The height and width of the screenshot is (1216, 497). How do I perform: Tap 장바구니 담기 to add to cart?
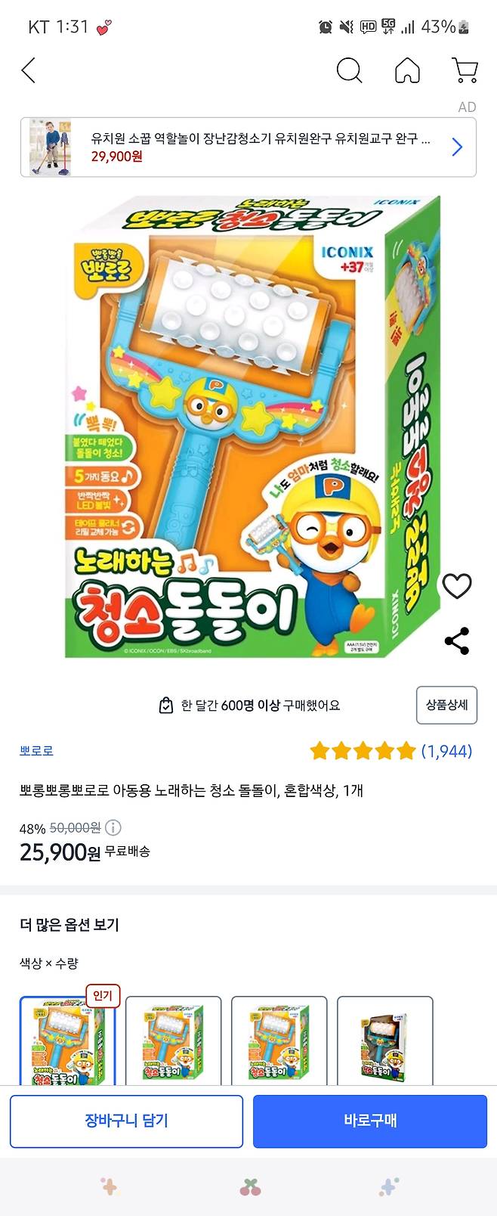click(x=126, y=1121)
